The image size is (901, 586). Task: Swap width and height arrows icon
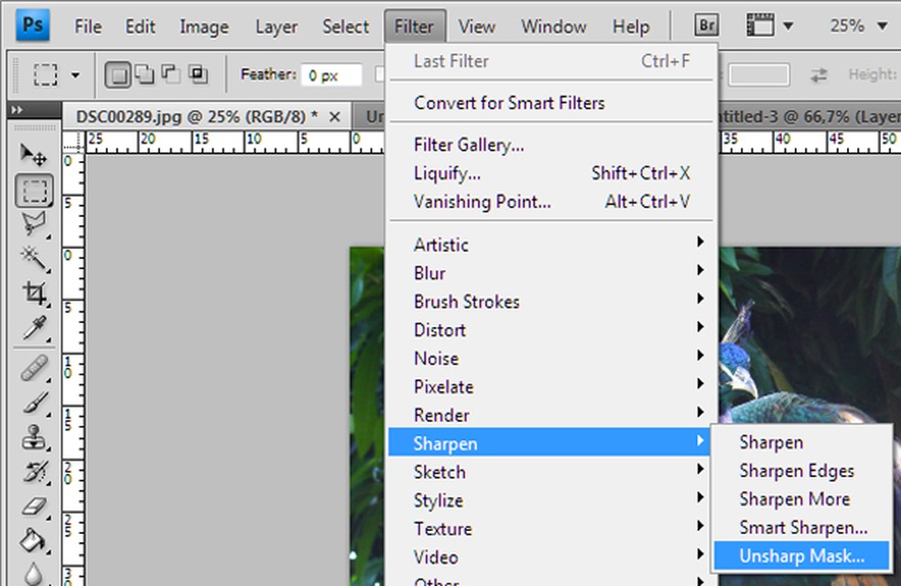[x=819, y=75]
